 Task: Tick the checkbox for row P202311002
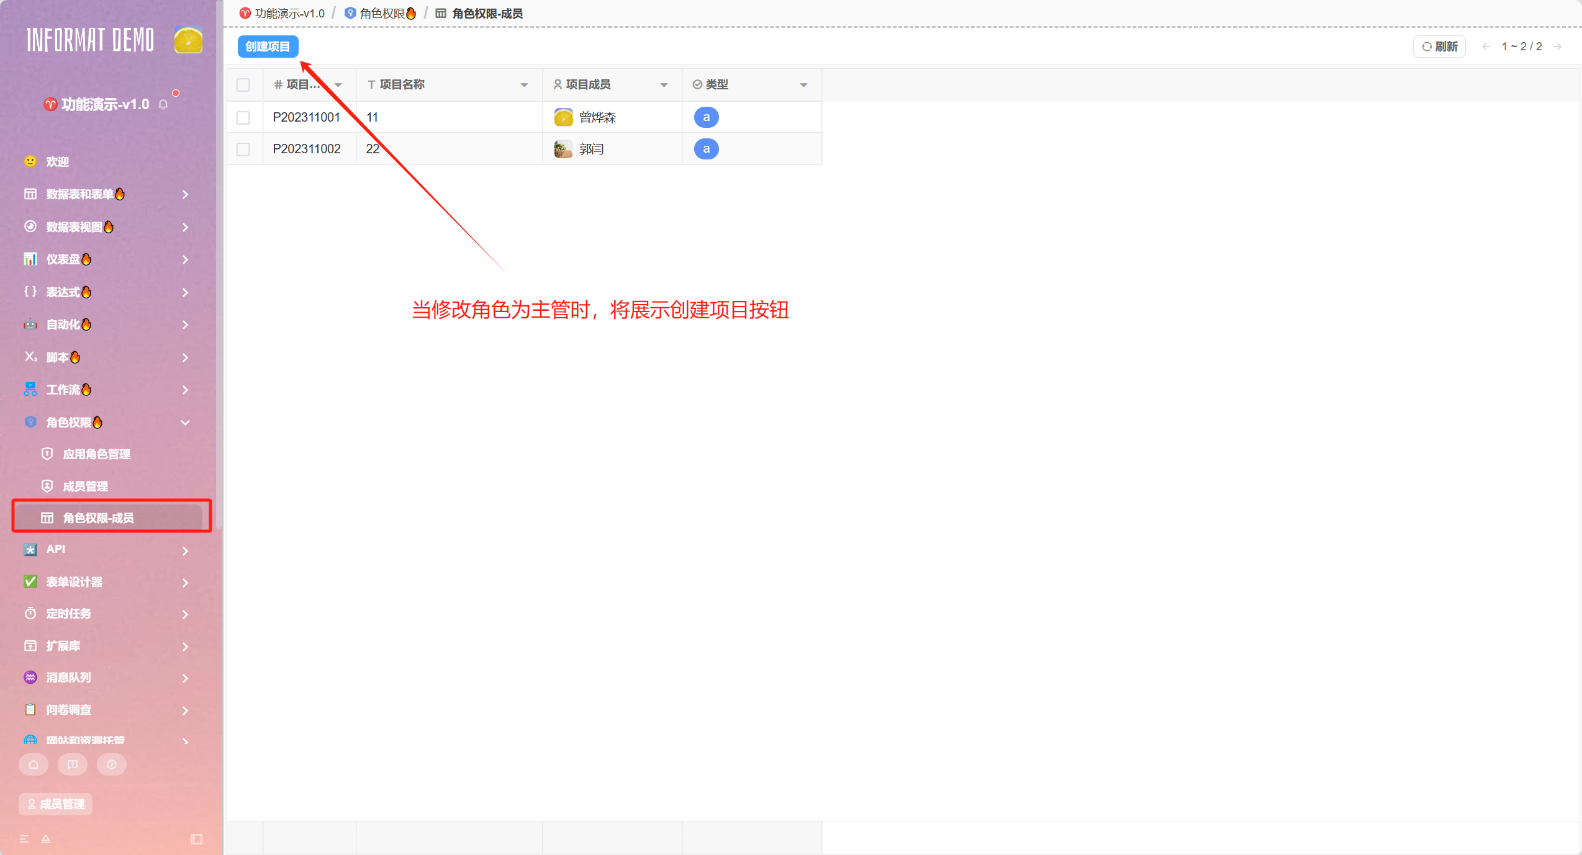[x=243, y=149]
